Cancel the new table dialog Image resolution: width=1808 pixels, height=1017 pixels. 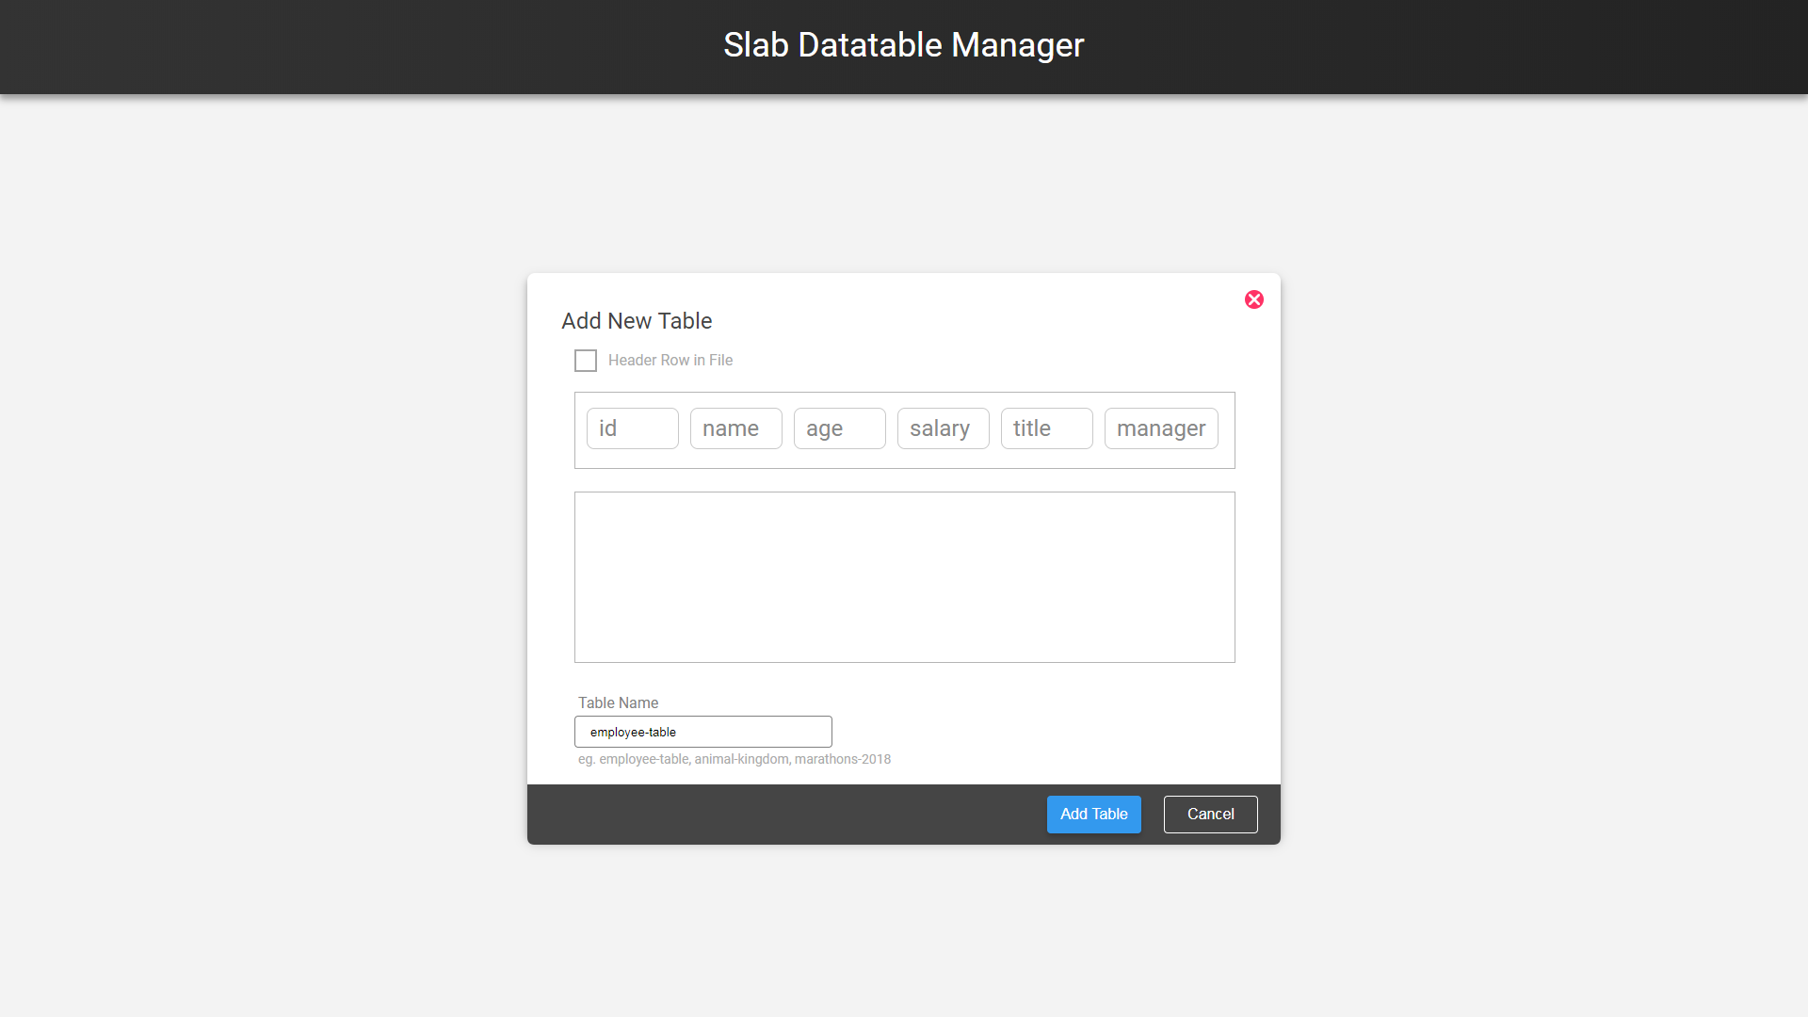(x=1211, y=815)
